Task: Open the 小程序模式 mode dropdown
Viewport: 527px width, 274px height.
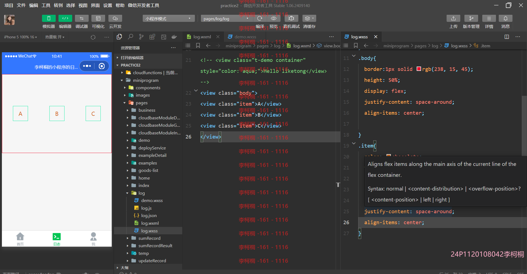Action: (169, 19)
